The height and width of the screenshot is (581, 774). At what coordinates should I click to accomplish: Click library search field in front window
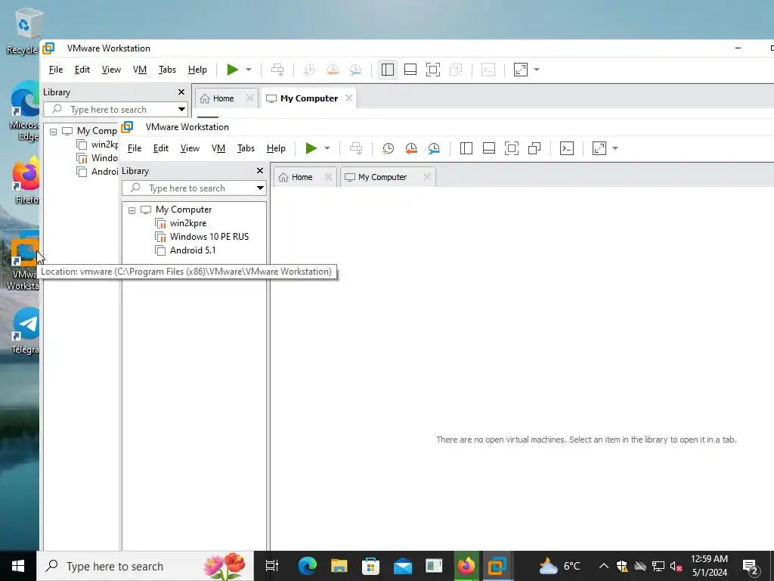click(x=187, y=188)
